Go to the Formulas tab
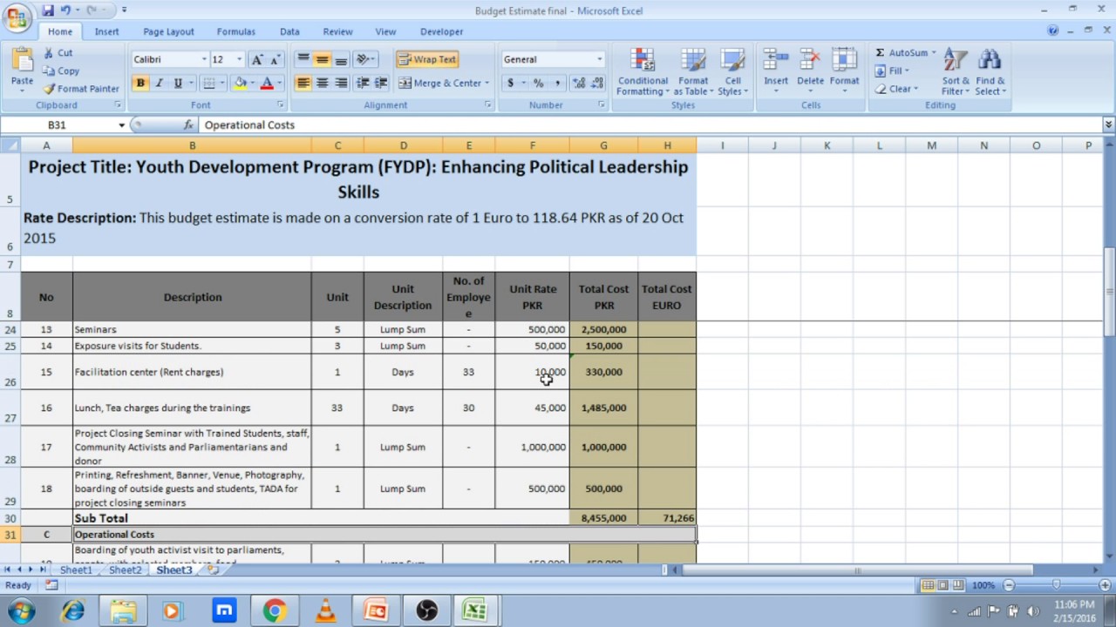Screen dimensions: 1116x627 tap(236, 31)
